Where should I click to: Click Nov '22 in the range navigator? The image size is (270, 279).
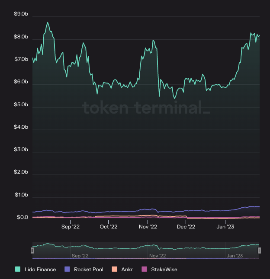(157, 256)
